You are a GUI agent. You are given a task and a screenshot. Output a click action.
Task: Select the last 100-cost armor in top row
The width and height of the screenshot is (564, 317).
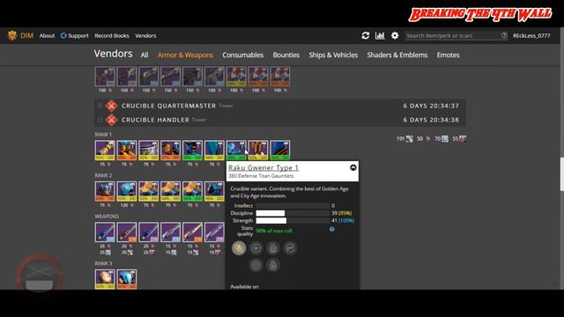280,77
